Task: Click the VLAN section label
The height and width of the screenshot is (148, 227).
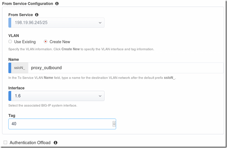Action: click(x=14, y=36)
